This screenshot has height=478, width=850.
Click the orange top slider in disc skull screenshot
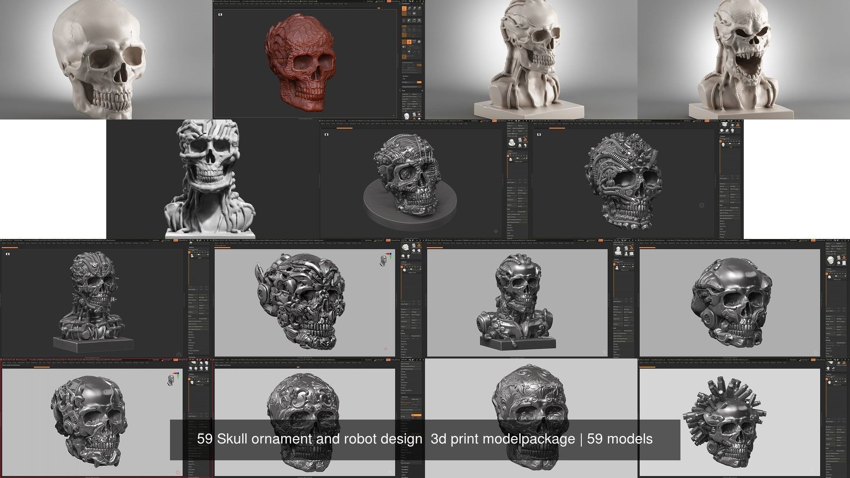(344, 128)
